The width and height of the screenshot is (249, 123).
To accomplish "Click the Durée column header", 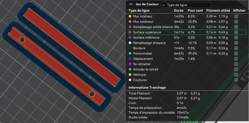I will [x=179, y=11].
